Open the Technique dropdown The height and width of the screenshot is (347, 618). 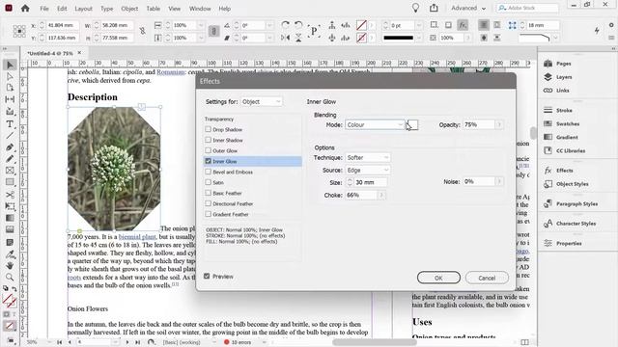(368, 157)
